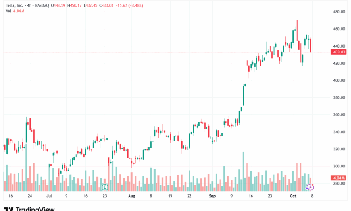The image size is (351, 211).
Task: Click the 440.00 price axis label
Action: 339,46
